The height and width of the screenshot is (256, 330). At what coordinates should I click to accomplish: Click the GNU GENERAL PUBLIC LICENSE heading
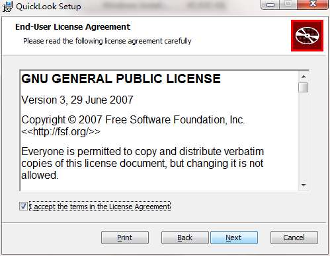coord(121,79)
